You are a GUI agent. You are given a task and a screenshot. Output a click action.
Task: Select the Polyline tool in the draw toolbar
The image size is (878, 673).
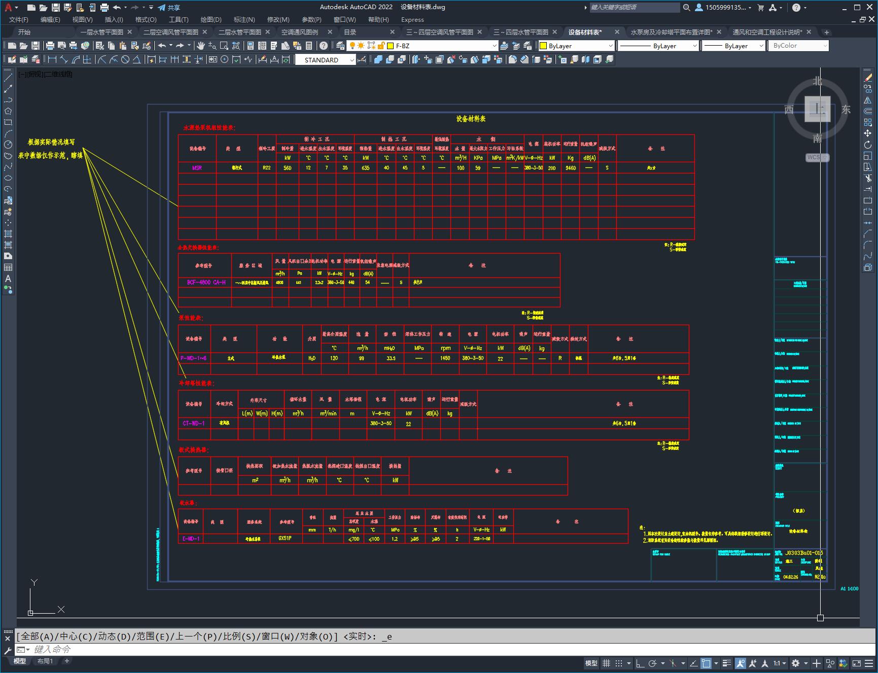[x=8, y=100]
